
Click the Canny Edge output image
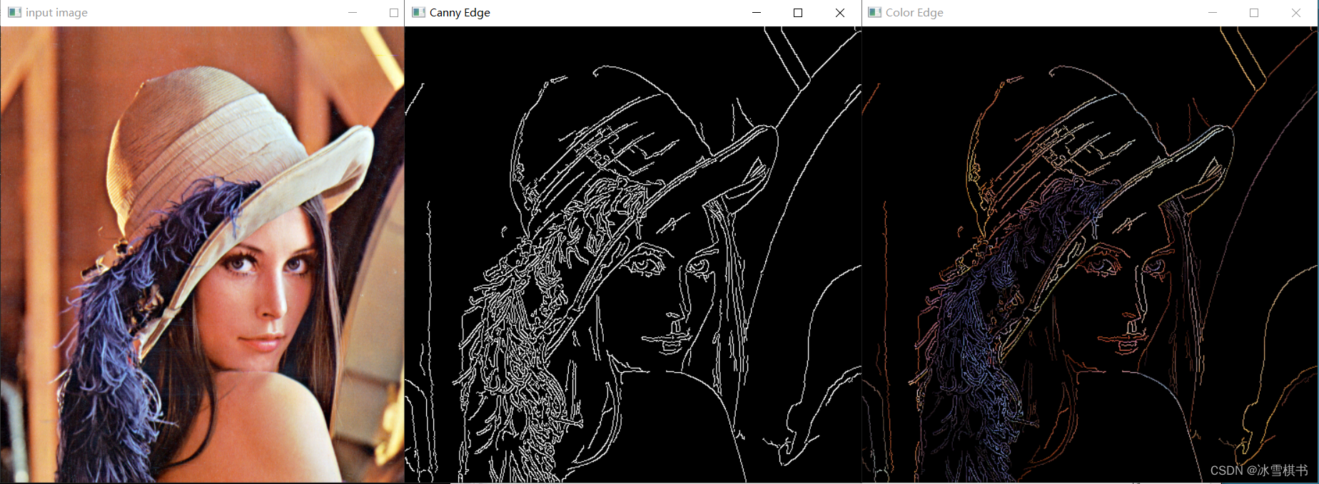coord(633,254)
